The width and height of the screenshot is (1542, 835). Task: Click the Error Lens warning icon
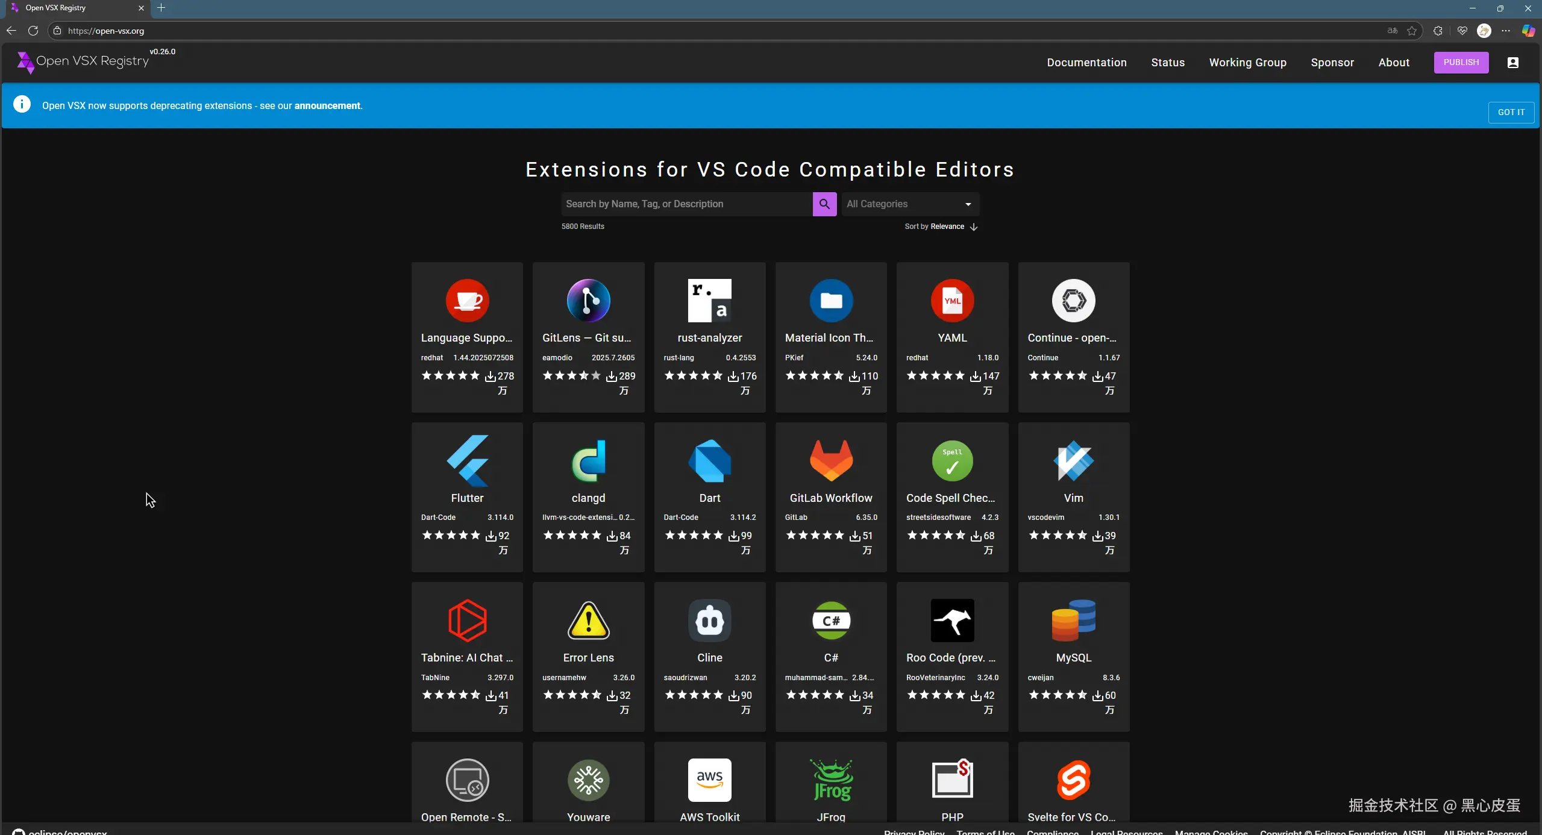[588, 621]
